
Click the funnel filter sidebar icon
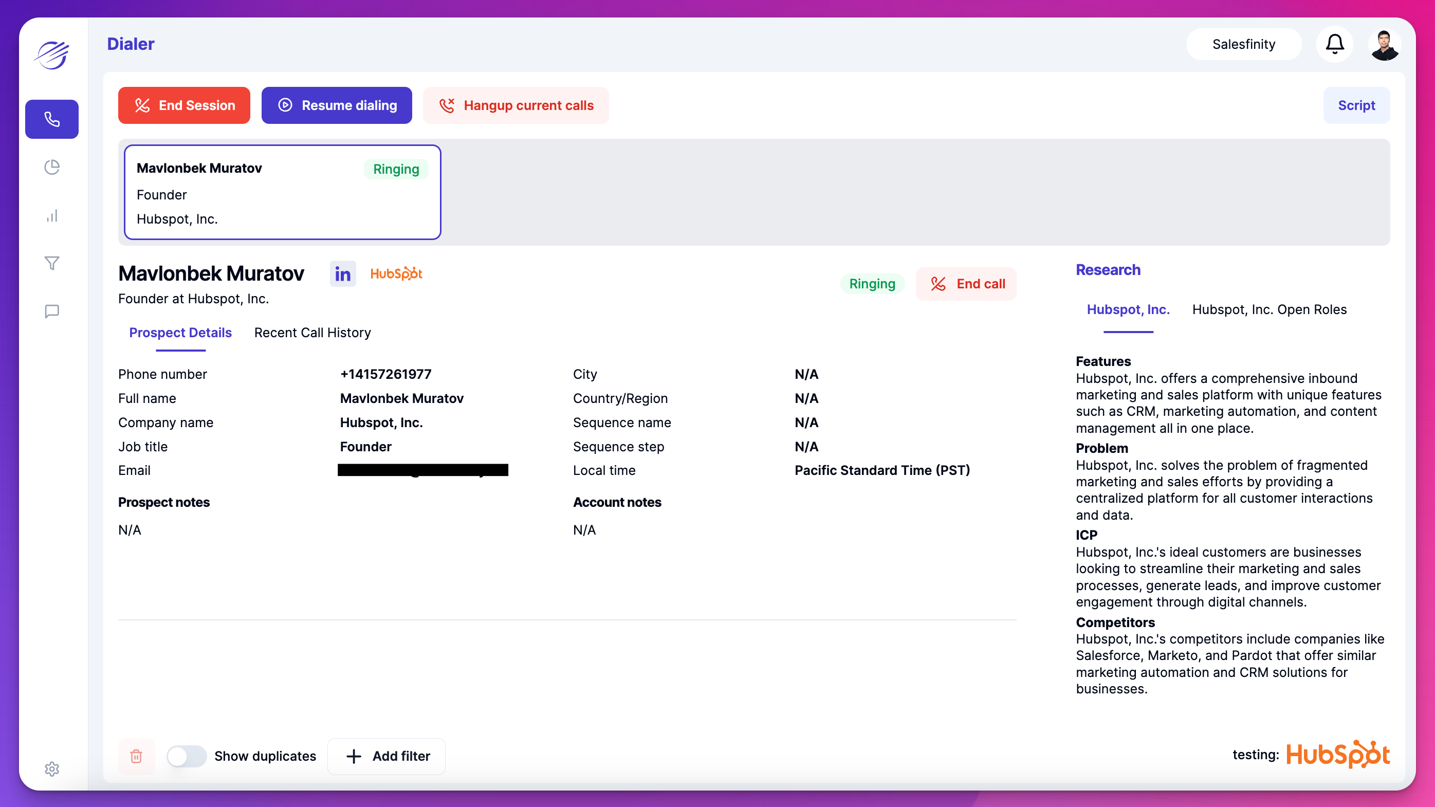[x=52, y=263]
